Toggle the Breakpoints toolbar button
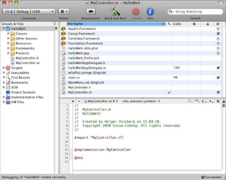The image size is (226, 180). point(91,11)
